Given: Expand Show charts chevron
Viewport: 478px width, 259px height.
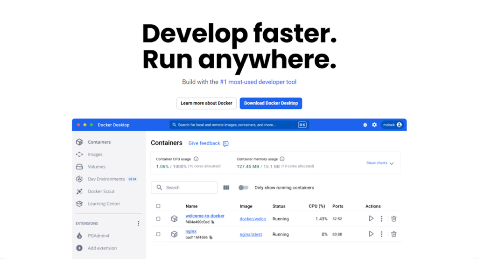Looking at the screenshot, I should pyautogui.click(x=392, y=164).
